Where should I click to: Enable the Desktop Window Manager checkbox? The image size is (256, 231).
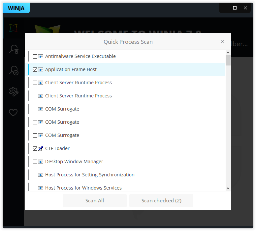coord(35,162)
